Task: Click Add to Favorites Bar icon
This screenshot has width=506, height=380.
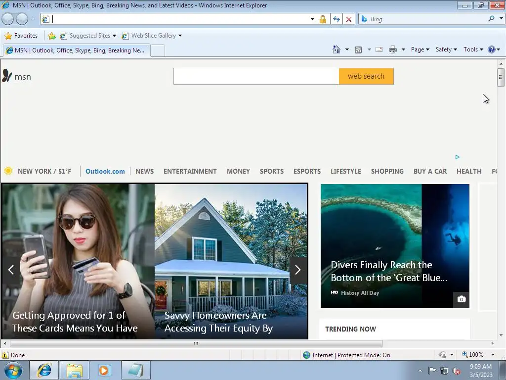Action: coord(51,36)
